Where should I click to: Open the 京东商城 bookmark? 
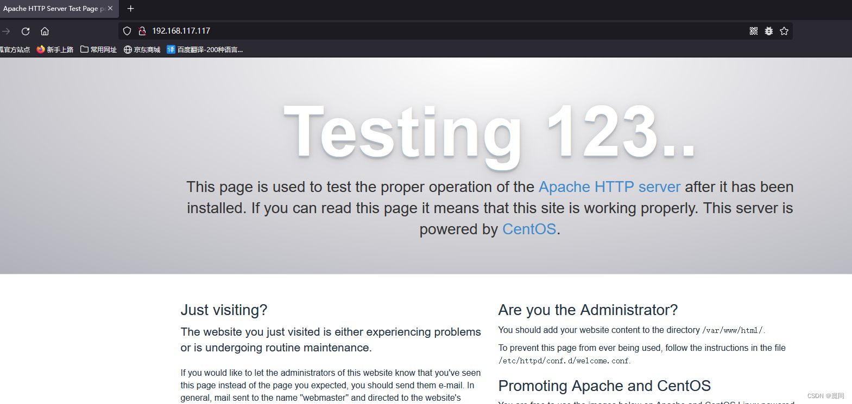click(142, 49)
